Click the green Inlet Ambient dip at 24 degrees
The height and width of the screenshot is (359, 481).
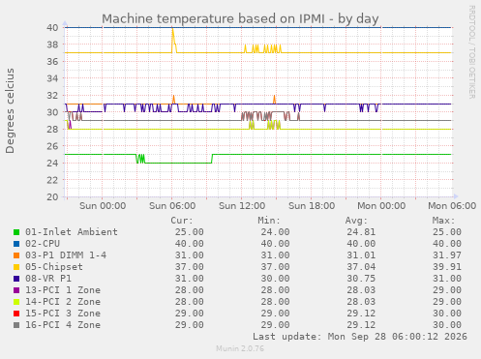click(178, 163)
